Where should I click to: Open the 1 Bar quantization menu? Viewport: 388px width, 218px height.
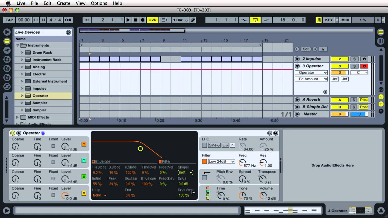pos(180,20)
